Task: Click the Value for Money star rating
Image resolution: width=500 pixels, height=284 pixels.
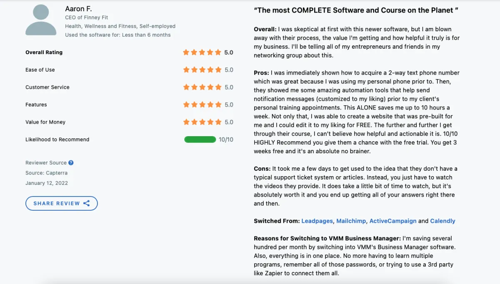Action: 202,122
